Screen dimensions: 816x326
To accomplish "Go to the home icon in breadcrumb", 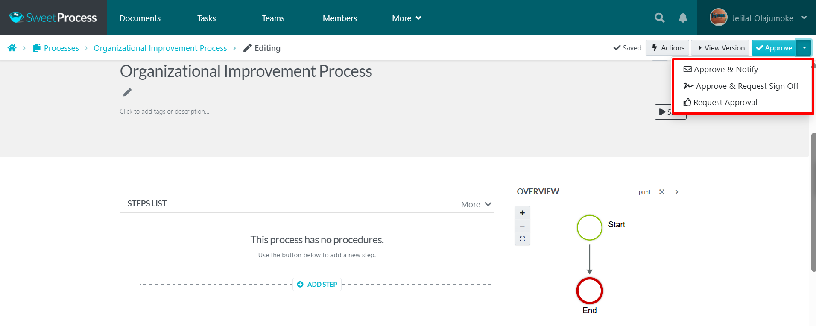I will [12, 48].
